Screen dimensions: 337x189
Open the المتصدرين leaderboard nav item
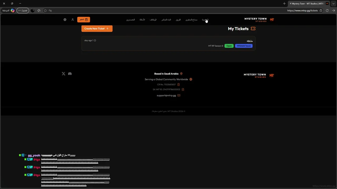(130, 20)
